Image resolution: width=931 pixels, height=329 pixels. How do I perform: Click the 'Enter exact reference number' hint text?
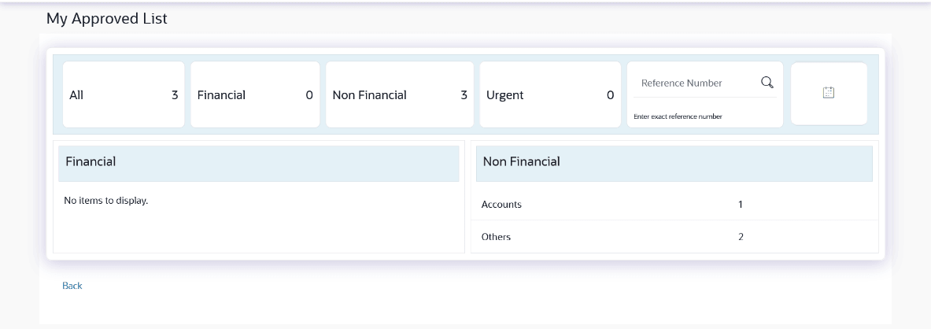click(678, 116)
